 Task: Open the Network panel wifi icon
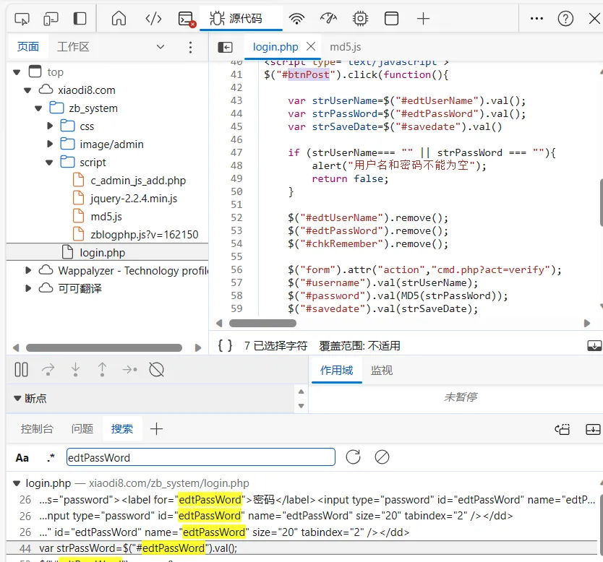click(296, 19)
